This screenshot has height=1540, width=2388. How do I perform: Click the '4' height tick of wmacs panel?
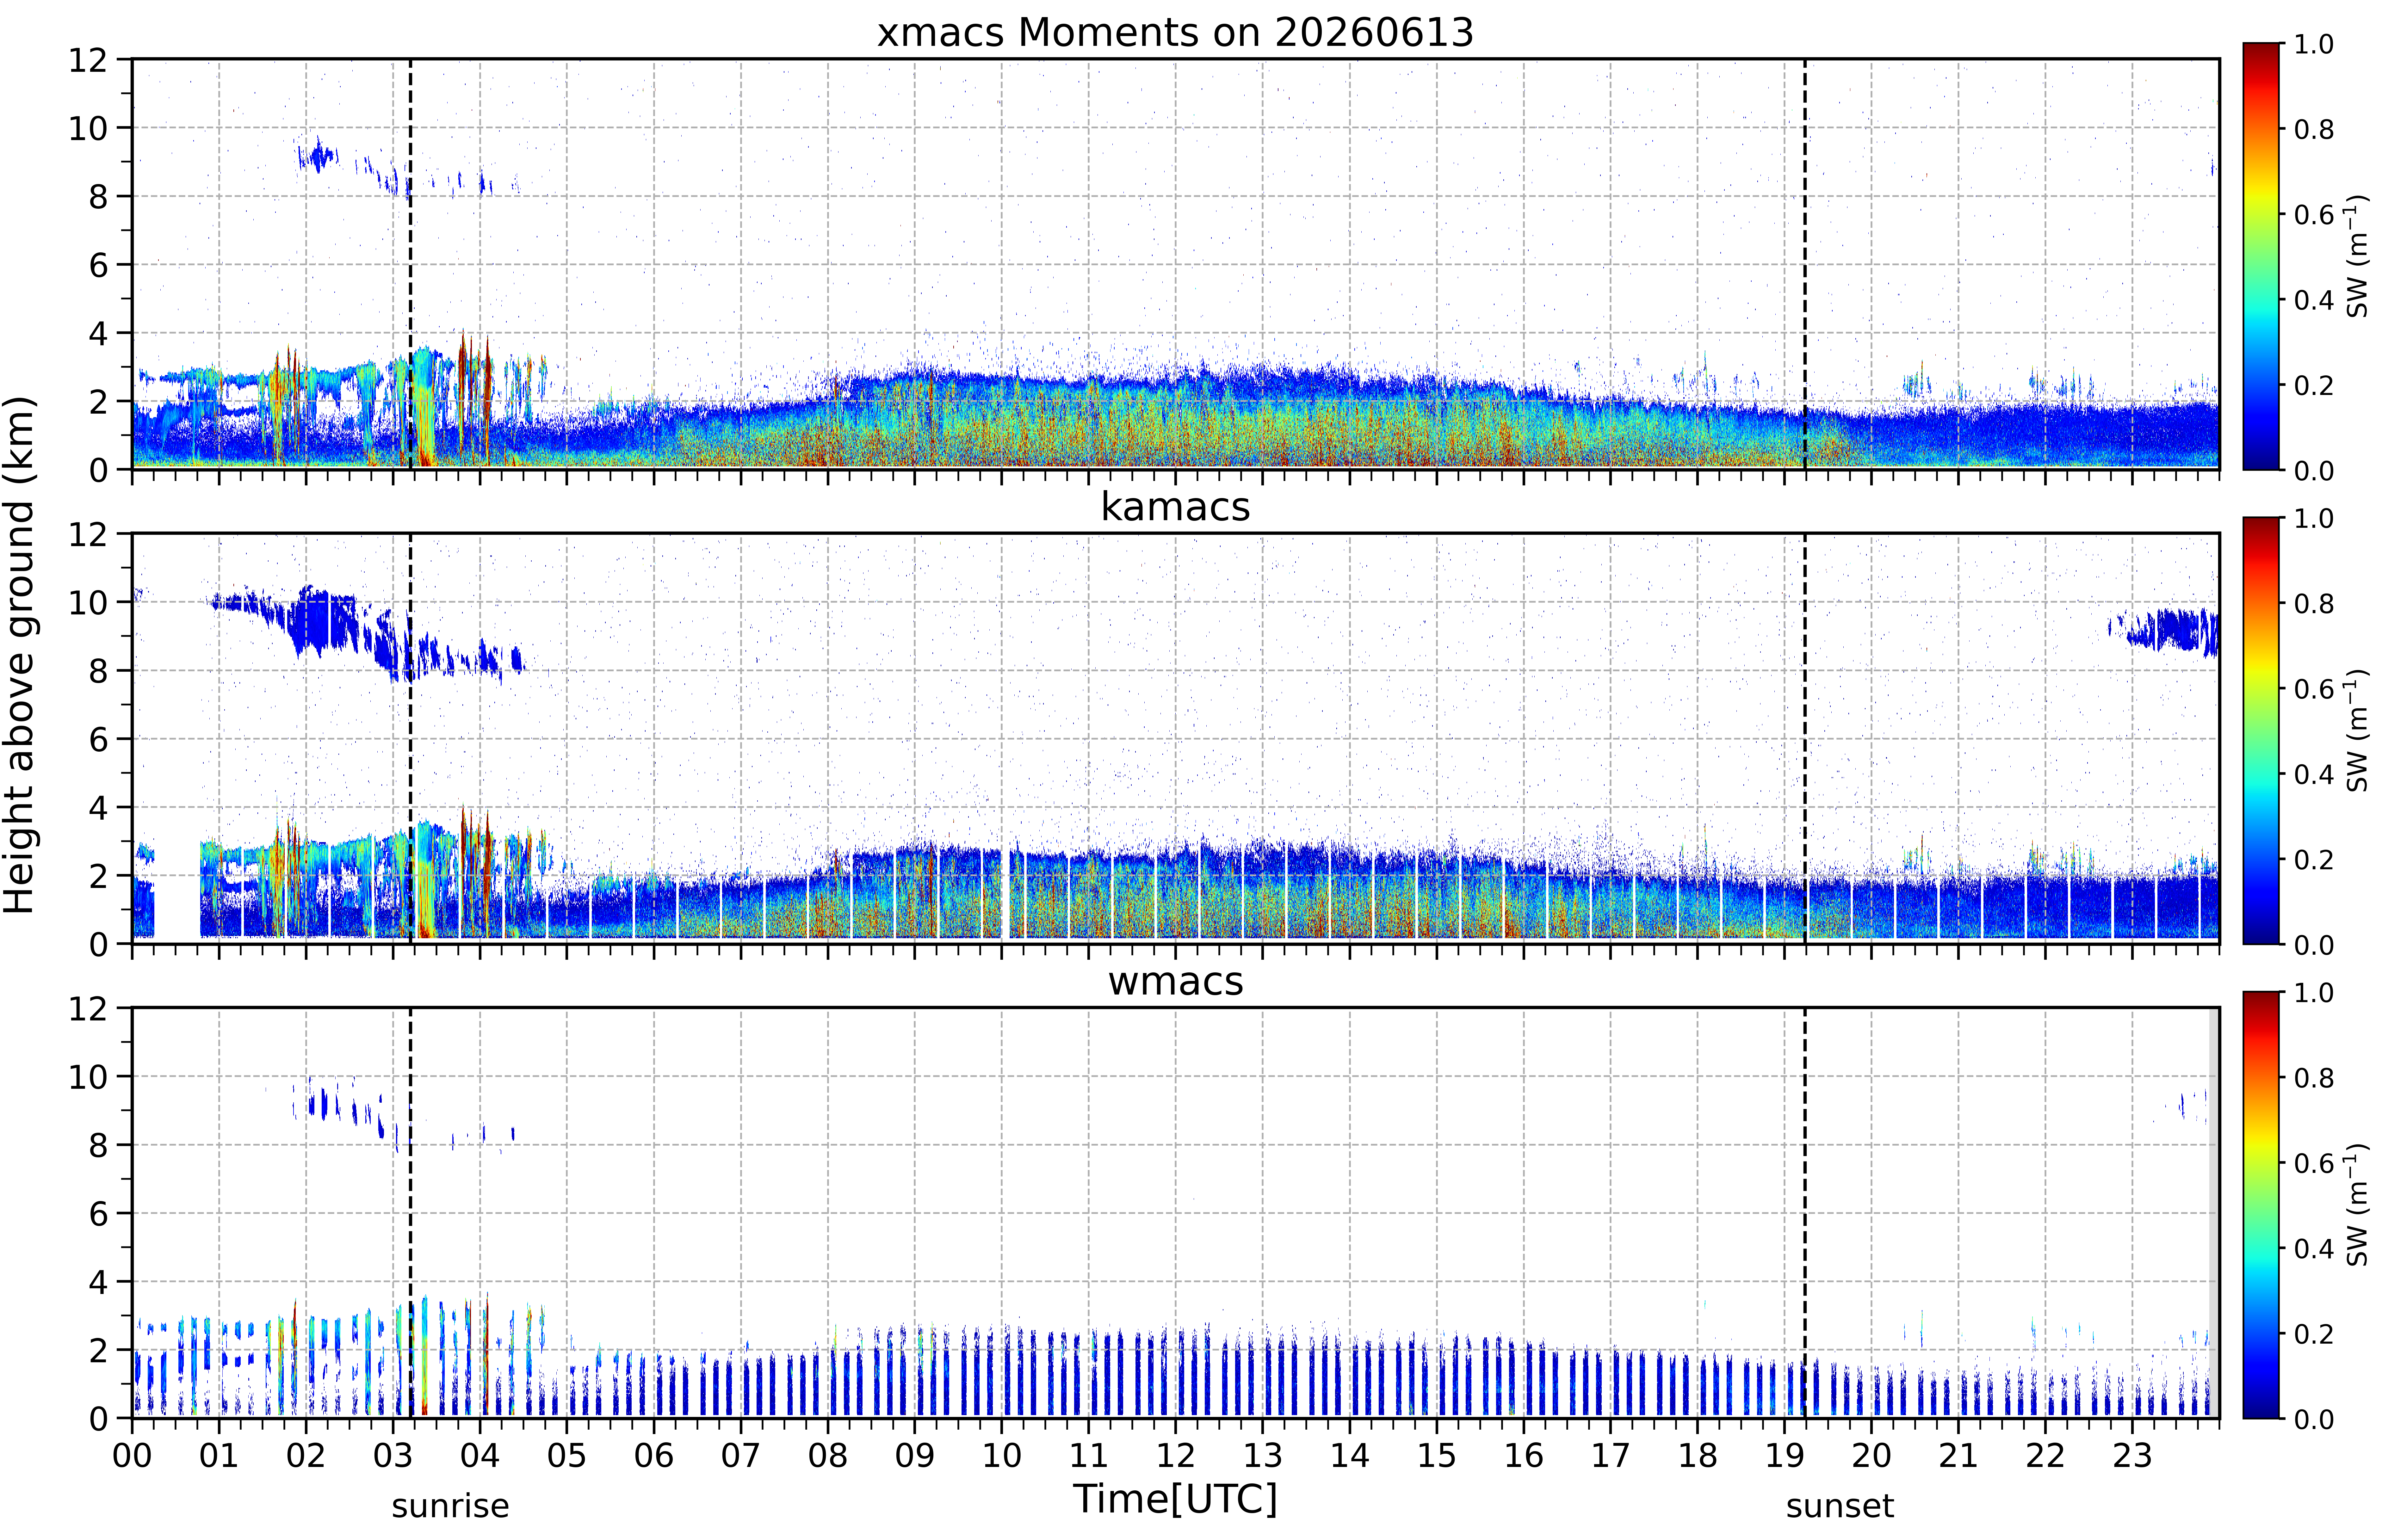click(98, 1282)
